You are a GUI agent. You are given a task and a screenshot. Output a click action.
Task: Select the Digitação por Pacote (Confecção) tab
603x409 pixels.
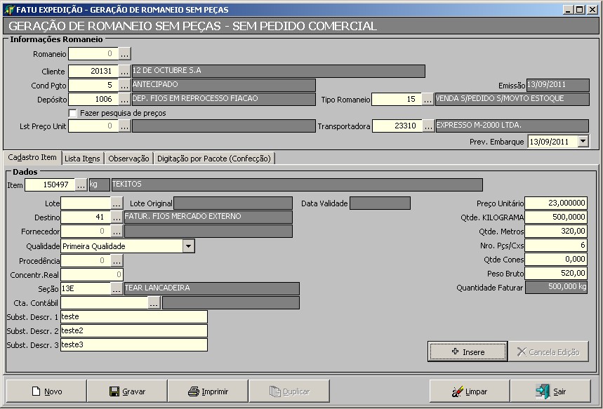pos(213,159)
